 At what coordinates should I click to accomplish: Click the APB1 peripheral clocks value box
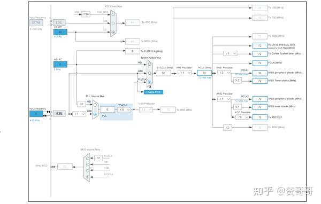coord(260,73)
